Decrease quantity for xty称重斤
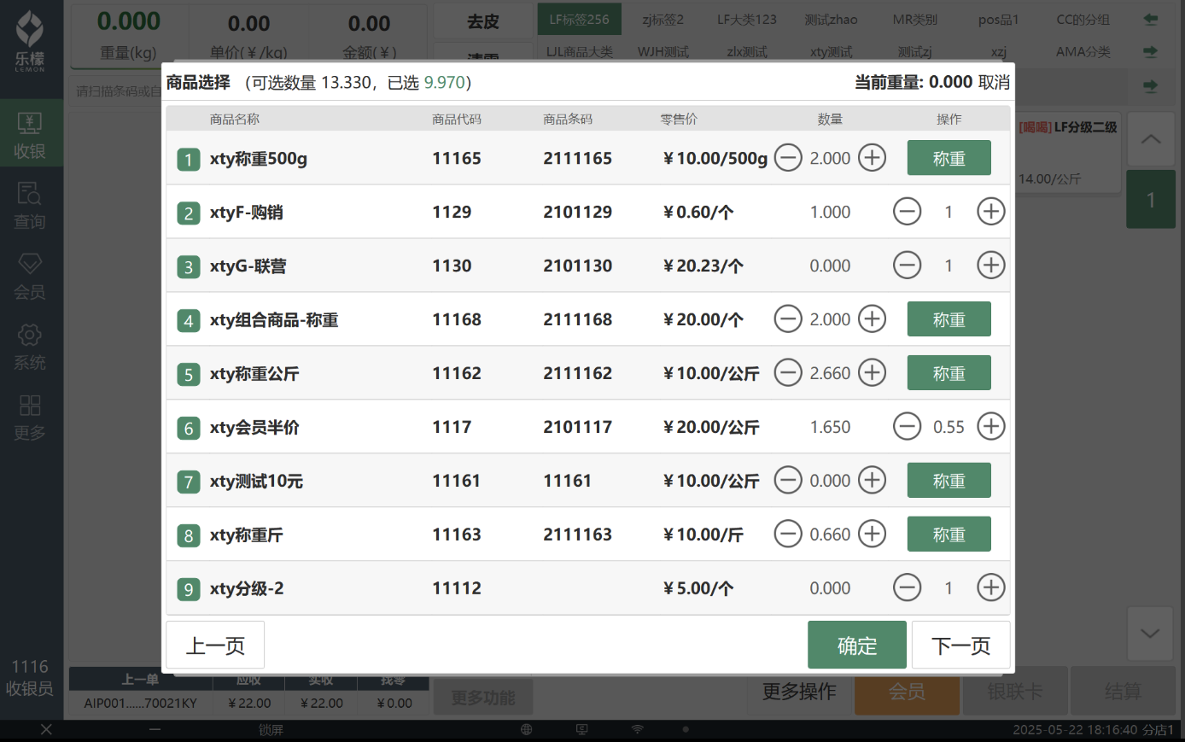Screen dimensions: 1185x742 pyautogui.click(x=788, y=535)
